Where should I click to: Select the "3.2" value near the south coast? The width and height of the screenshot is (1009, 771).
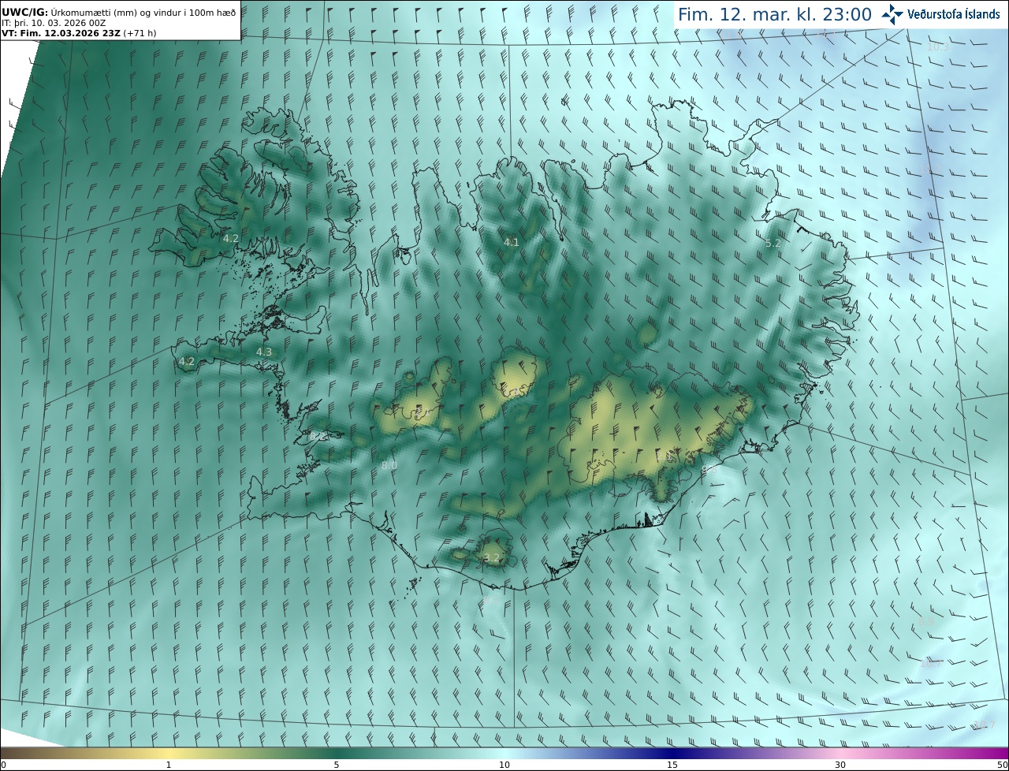491,557
